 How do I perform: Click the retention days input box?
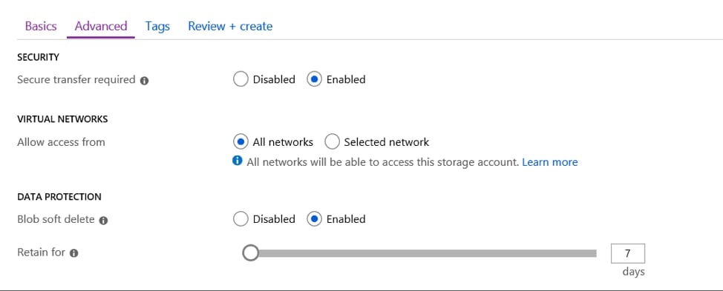[627, 254]
